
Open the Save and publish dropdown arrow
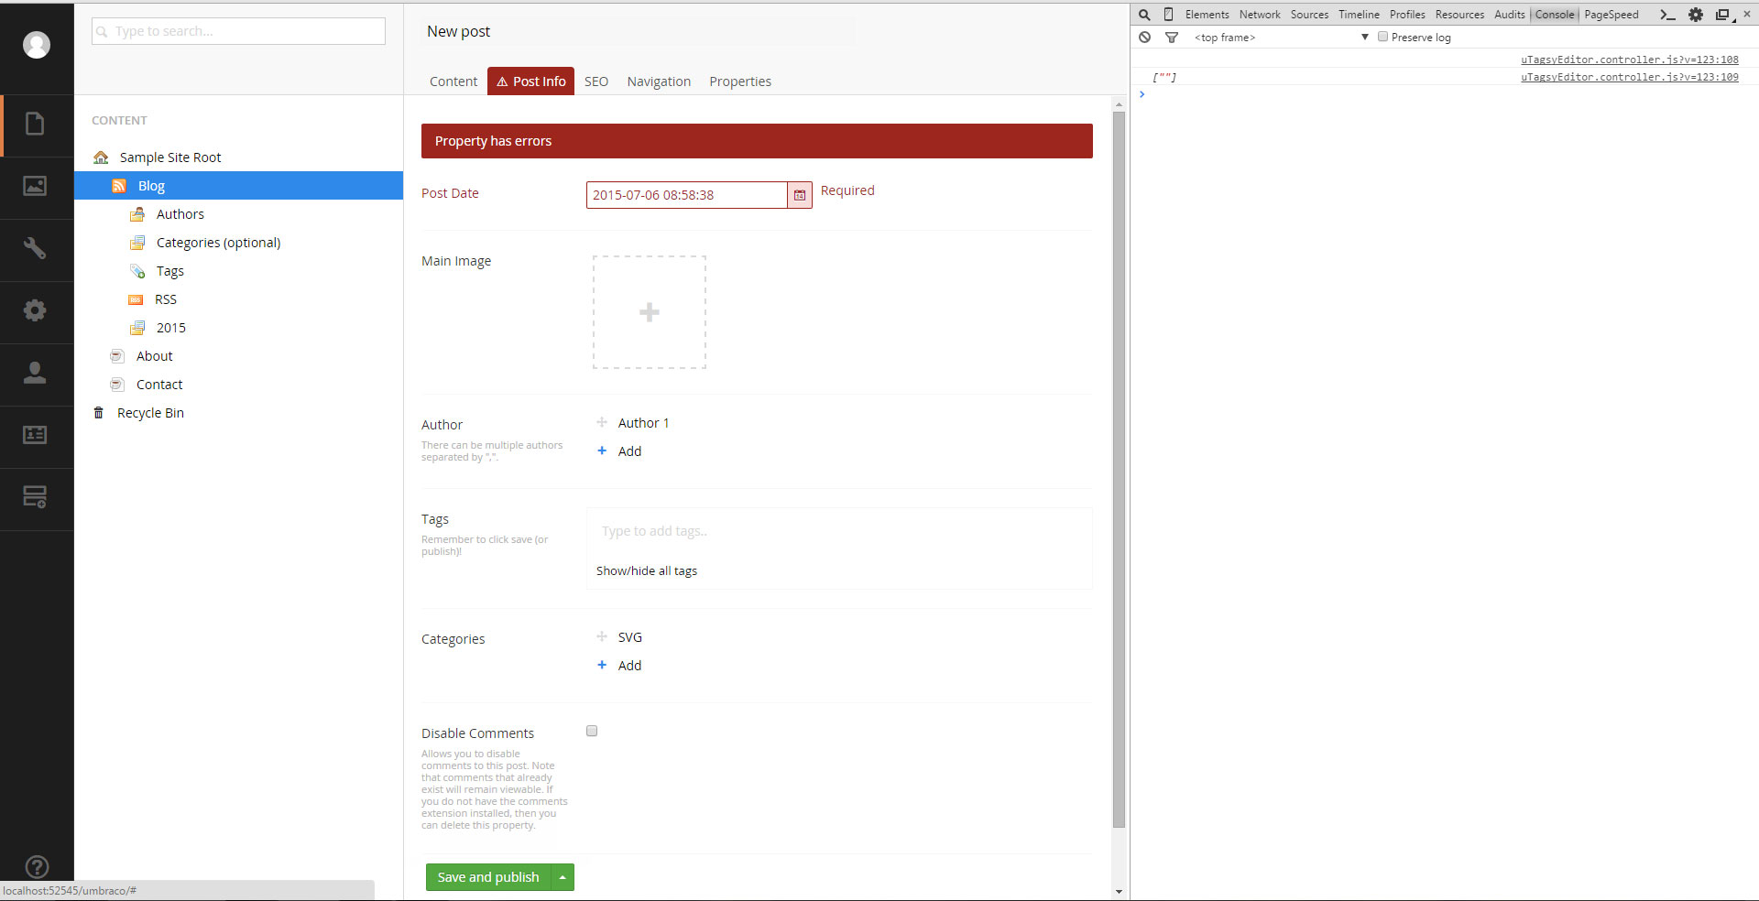click(563, 877)
